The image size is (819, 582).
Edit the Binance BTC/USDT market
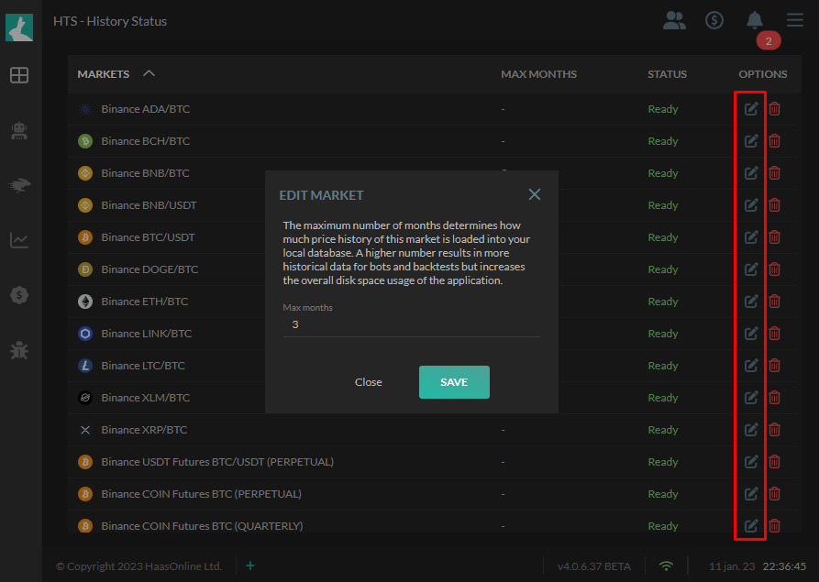tap(751, 237)
